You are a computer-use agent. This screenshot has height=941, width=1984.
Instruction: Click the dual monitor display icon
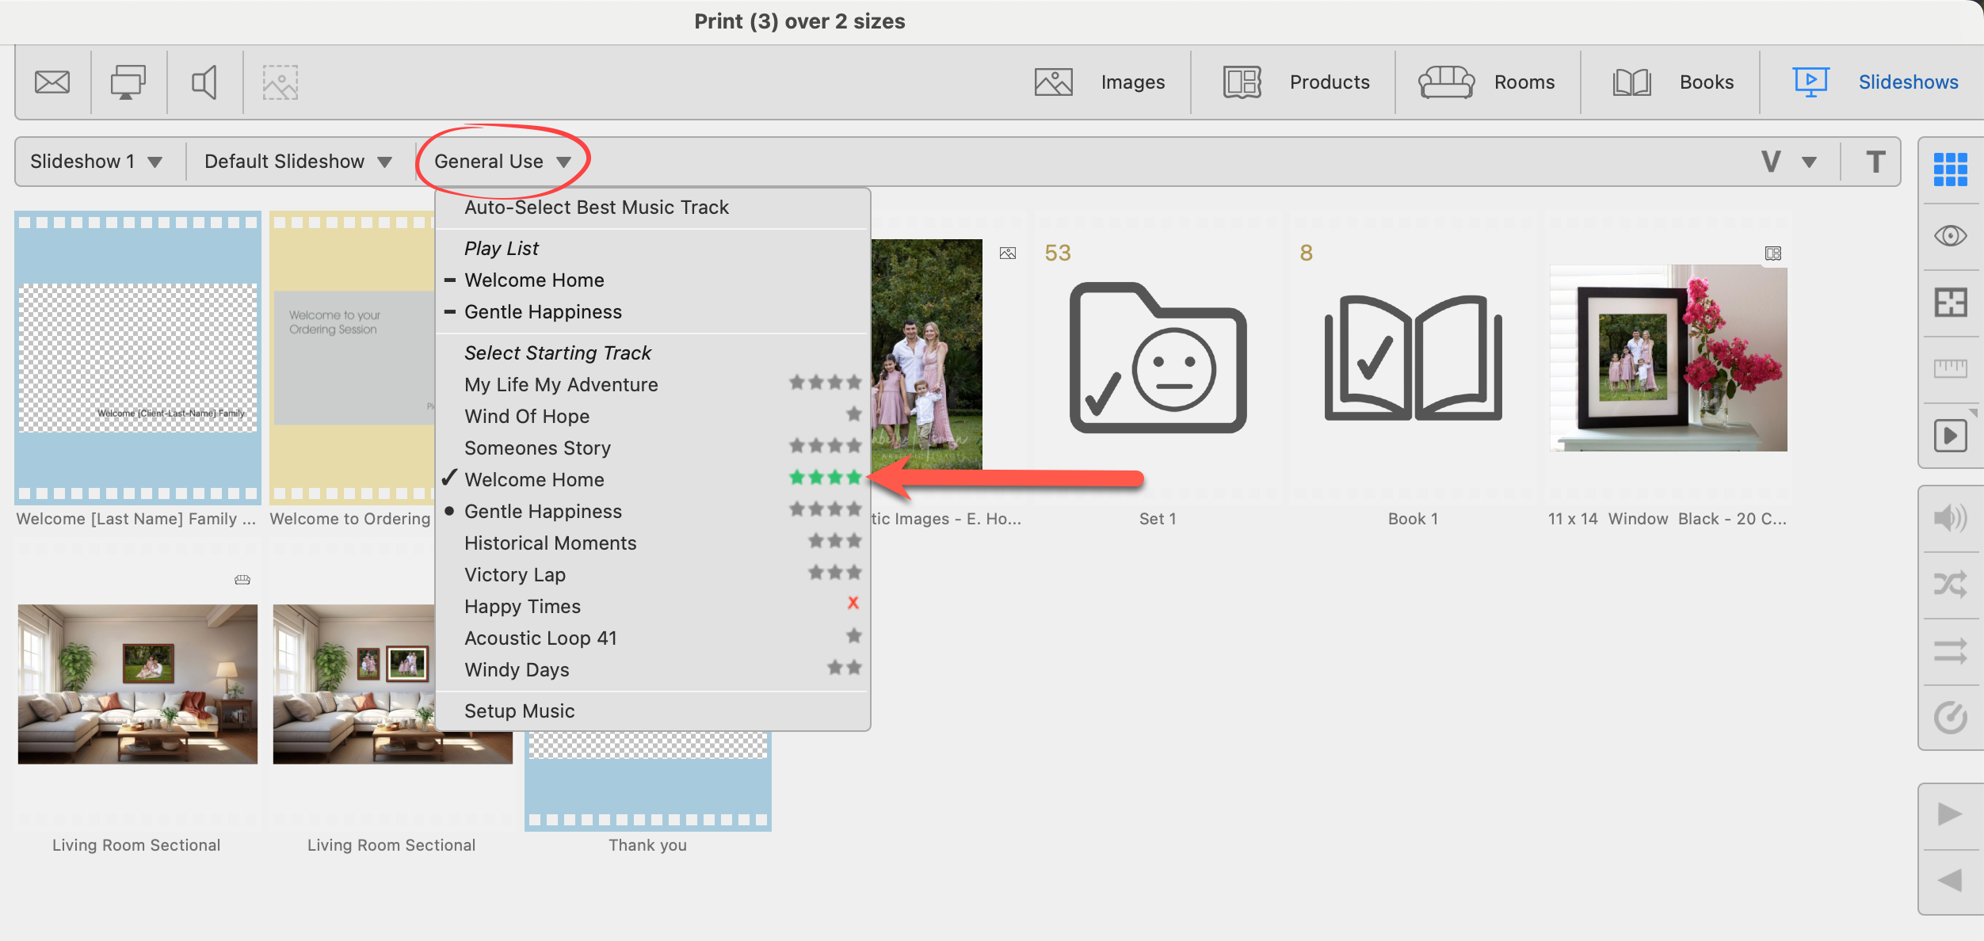(128, 82)
